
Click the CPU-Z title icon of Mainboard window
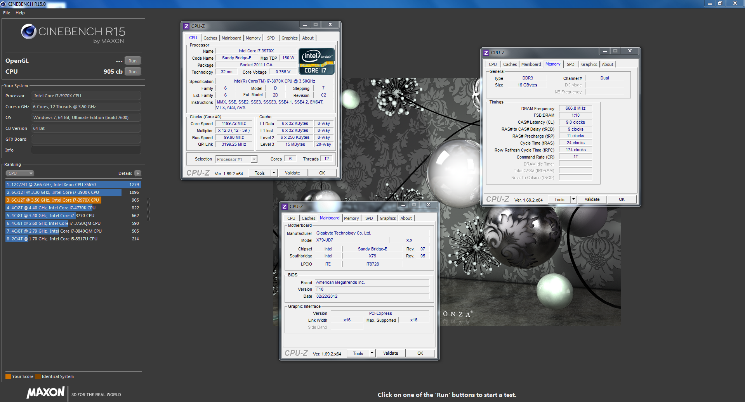pyautogui.click(x=285, y=207)
